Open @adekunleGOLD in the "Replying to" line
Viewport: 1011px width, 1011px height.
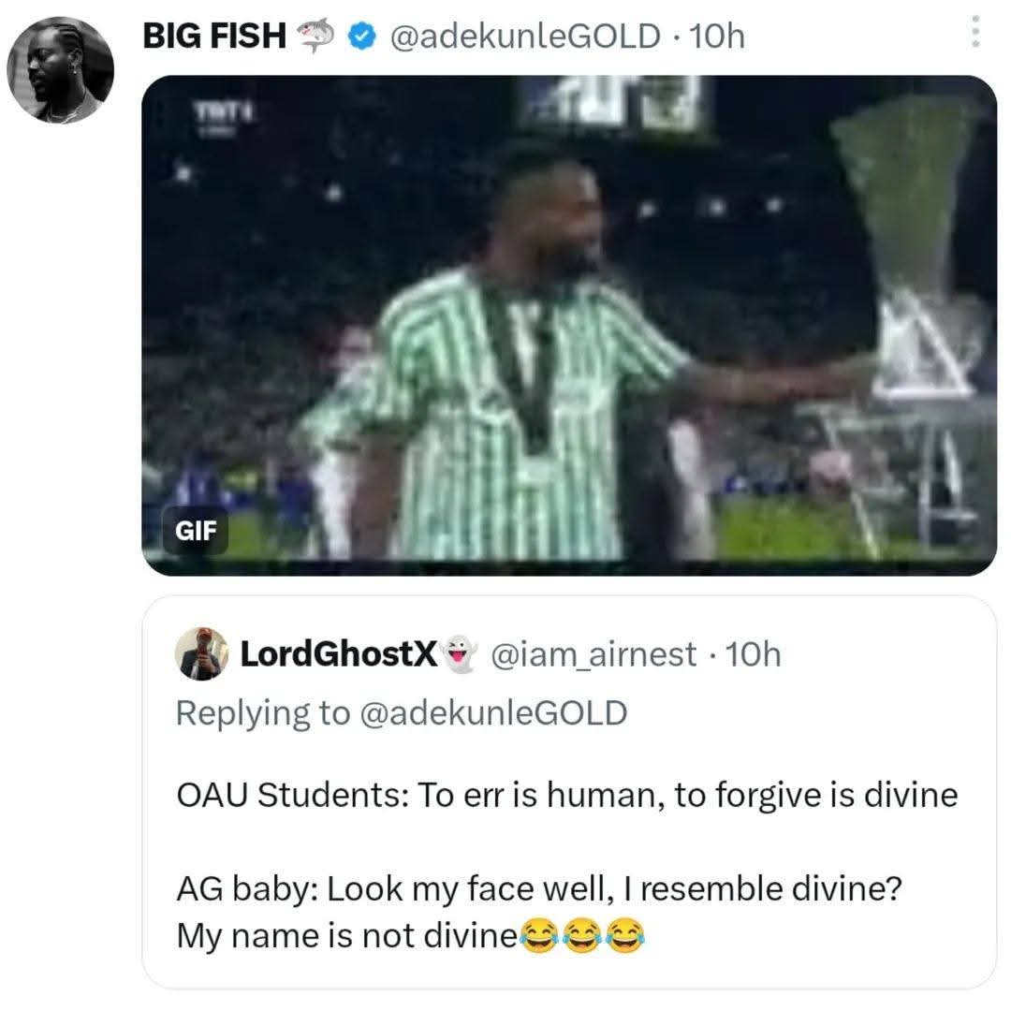pos(492,712)
